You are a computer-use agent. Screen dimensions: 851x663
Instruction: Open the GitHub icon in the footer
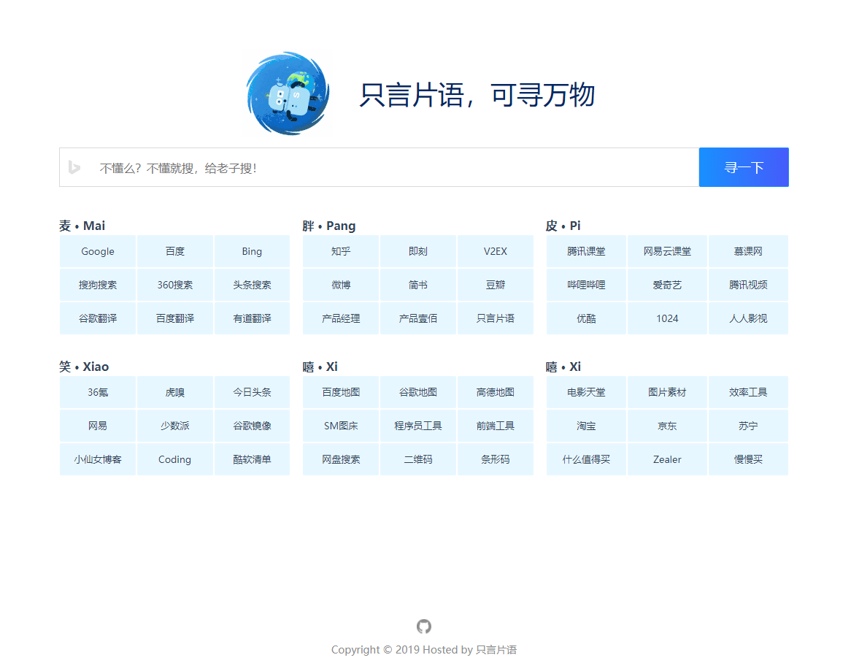[x=423, y=626]
